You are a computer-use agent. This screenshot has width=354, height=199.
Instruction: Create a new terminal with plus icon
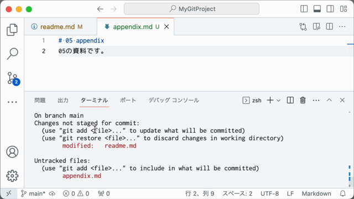click(270, 100)
